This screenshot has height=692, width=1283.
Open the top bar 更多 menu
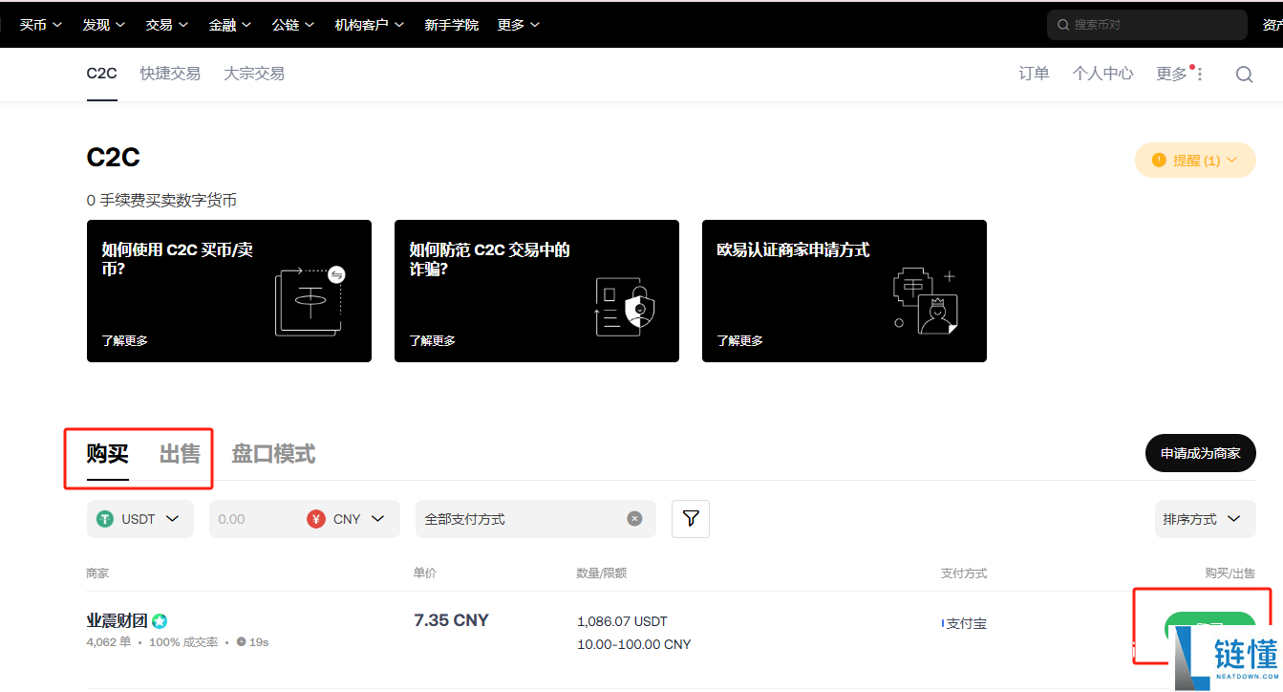pyautogui.click(x=518, y=25)
